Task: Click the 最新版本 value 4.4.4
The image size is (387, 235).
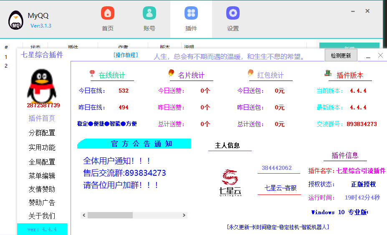Action: (358, 107)
